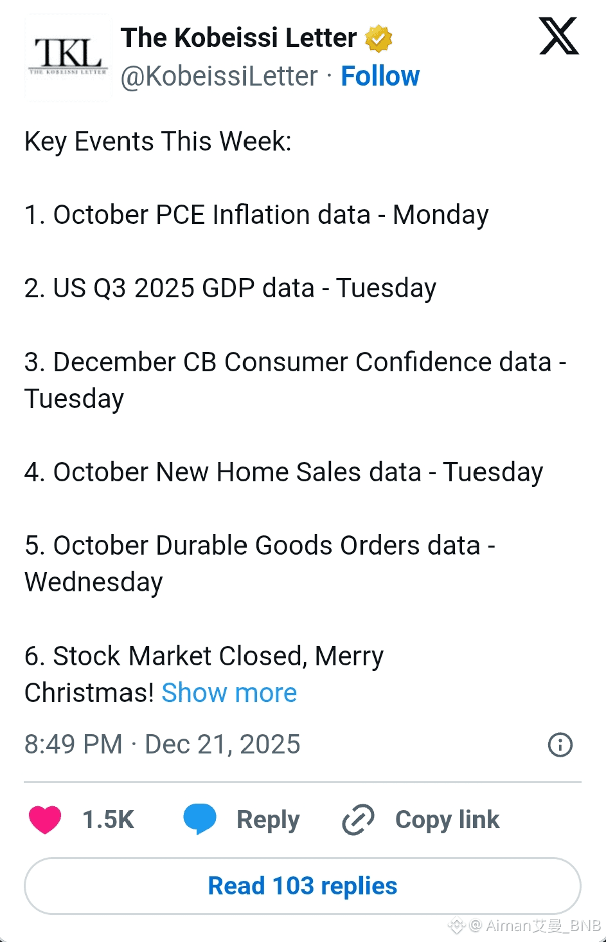Expand the tweet with Show more
Viewport: 606px width, 942px height.
pos(229,693)
